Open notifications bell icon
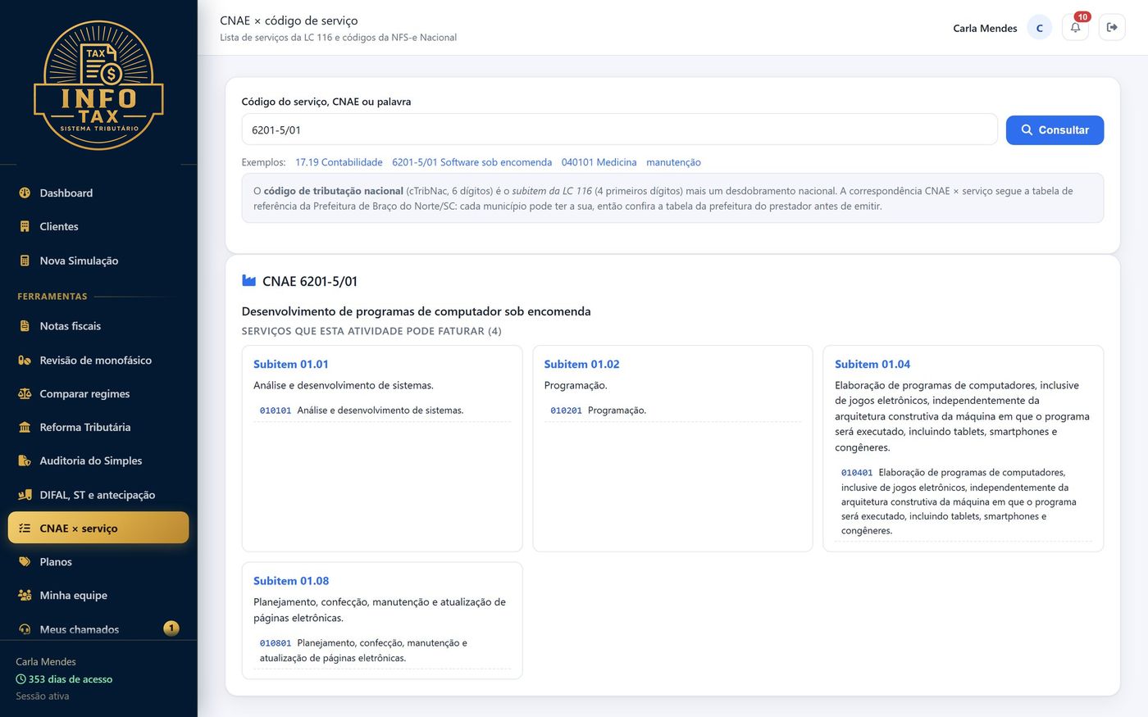 1075,27
